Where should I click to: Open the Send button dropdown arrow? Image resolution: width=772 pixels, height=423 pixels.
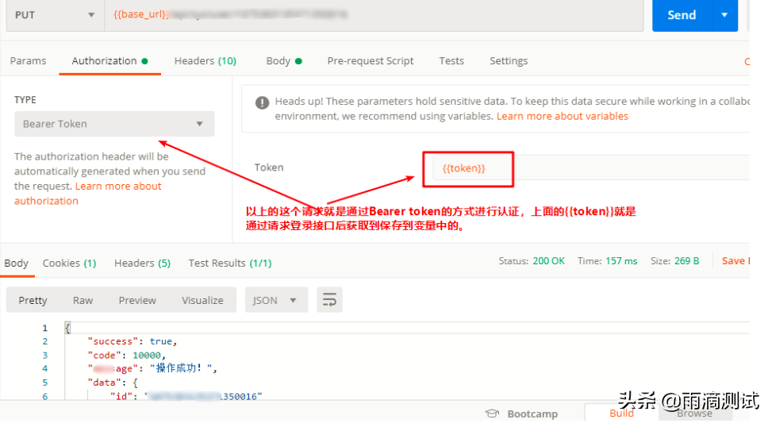724,15
